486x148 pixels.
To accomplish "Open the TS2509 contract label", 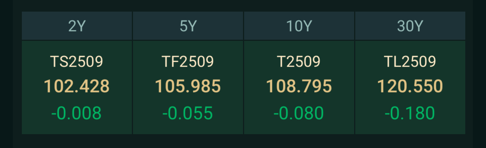I will coord(76,62).
